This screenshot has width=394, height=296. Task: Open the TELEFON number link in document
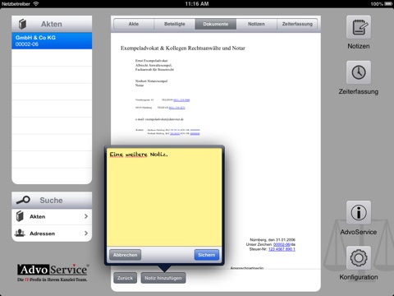pos(181,100)
